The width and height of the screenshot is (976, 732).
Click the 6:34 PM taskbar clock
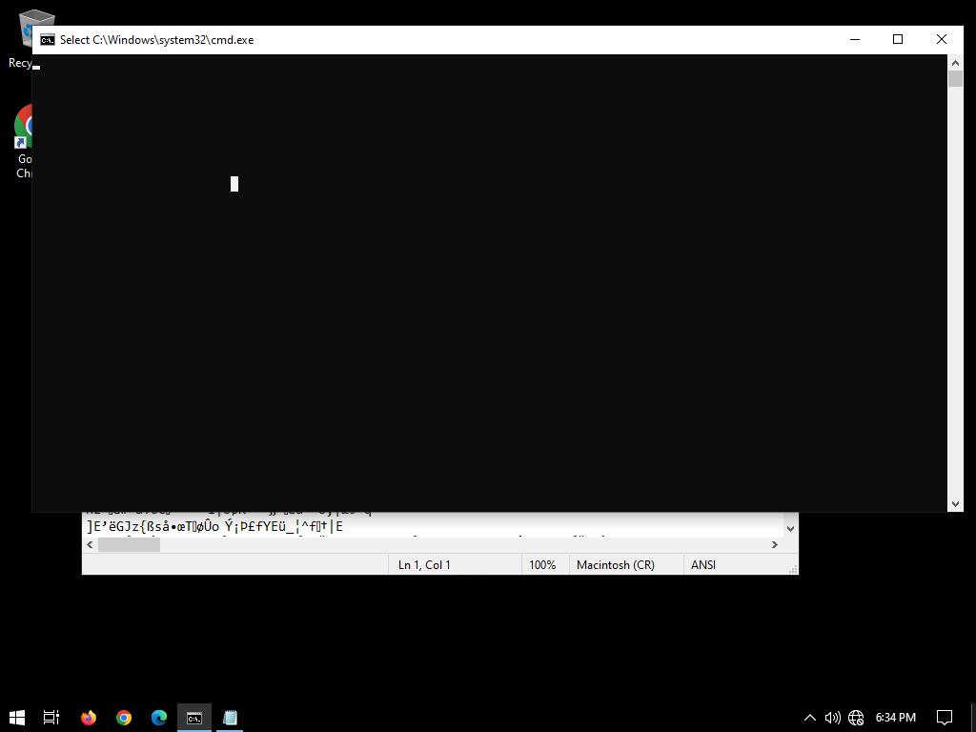pos(895,718)
